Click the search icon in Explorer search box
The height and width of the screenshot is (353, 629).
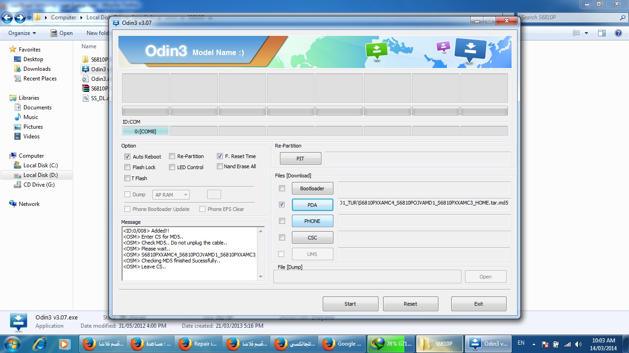click(622, 17)
